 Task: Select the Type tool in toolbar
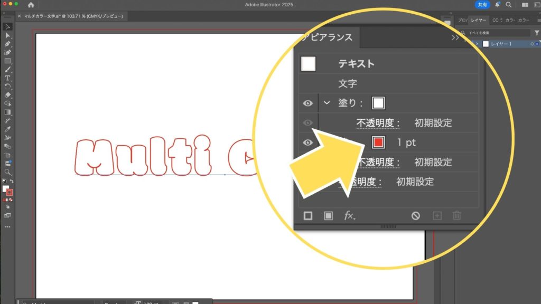coord(7,78)
